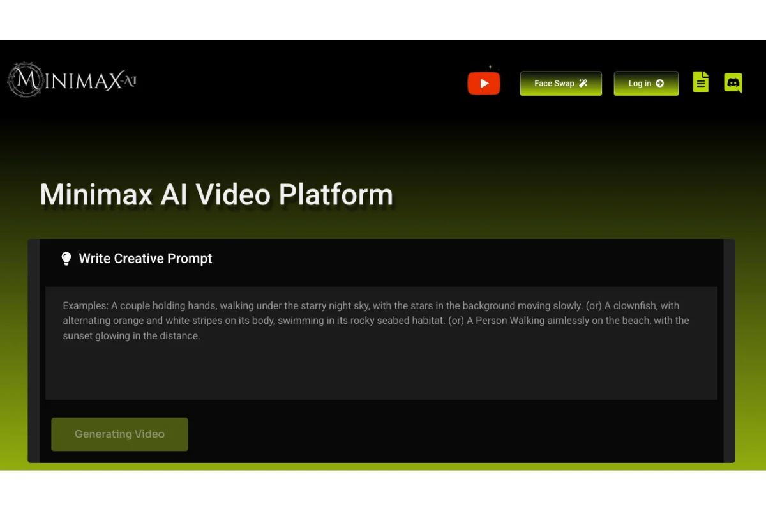
Task: Navigate via the document icon link
Action: click(x=701, y=81)
